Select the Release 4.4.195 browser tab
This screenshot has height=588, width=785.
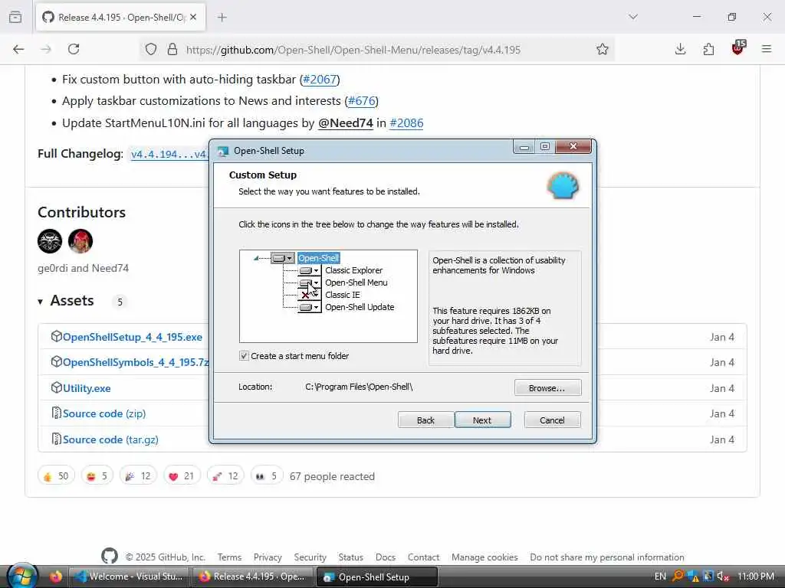[120, 17]
